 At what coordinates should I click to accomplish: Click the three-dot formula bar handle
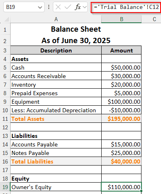[49, 7]
